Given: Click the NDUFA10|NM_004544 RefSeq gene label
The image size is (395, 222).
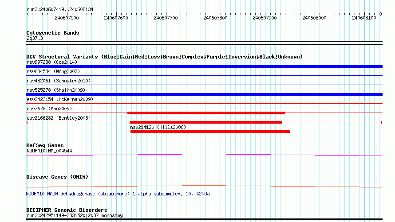Looking at the screenshot, I should (x=49, y=151).
